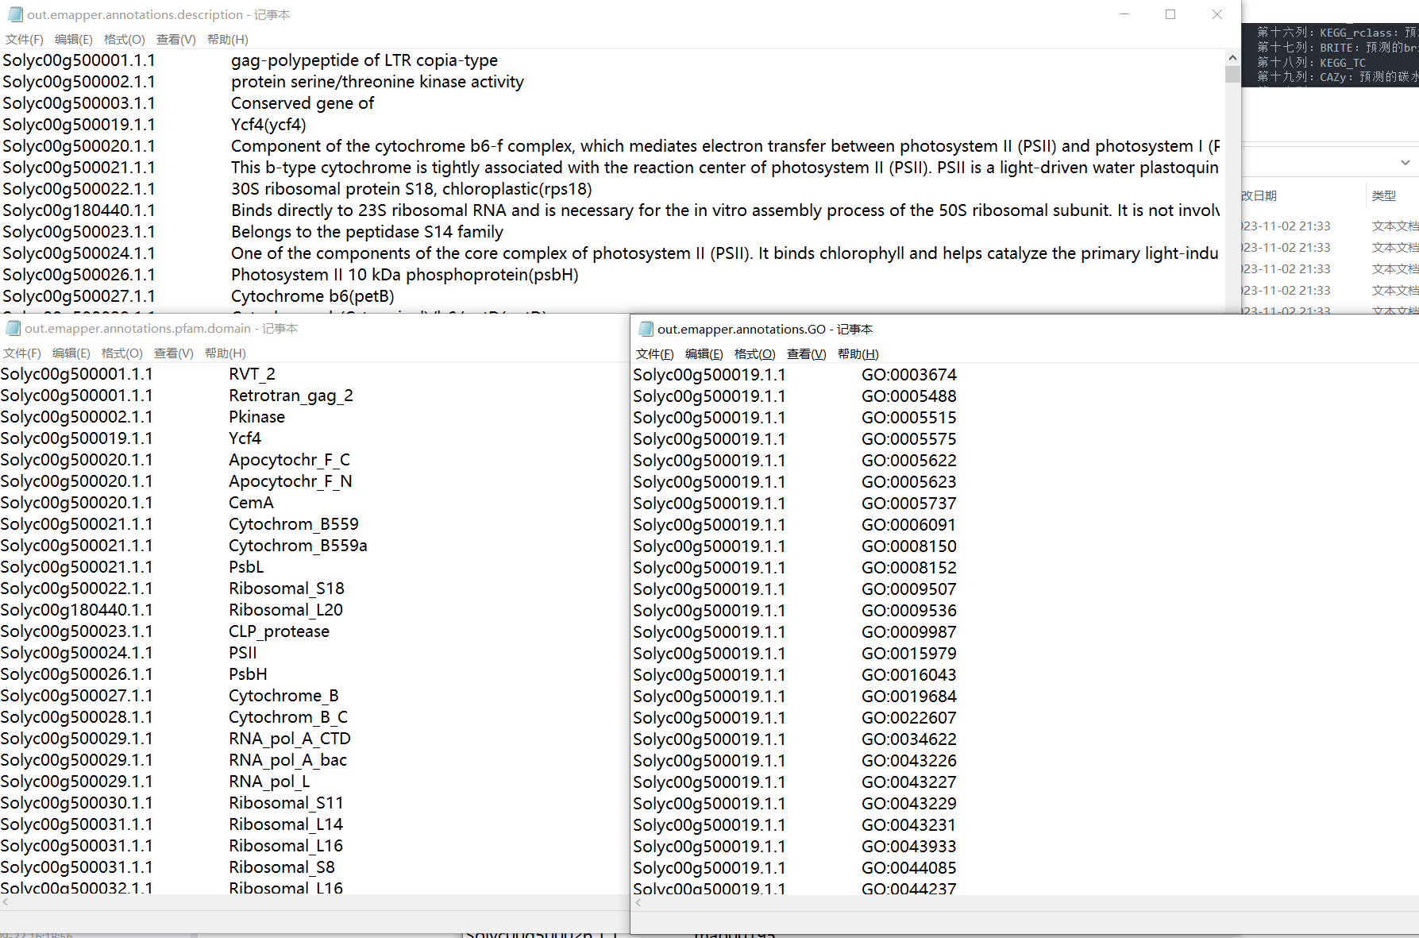Open 格式(O) menu in GO Notepad window

[x=754, y=354]
